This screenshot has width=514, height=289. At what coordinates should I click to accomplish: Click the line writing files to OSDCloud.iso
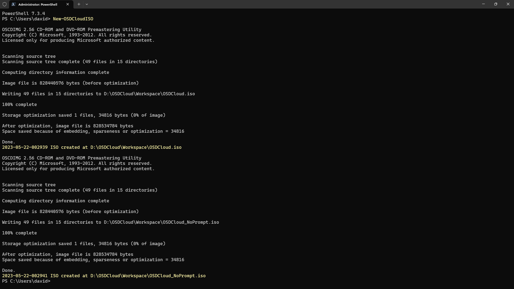(98, 94)
